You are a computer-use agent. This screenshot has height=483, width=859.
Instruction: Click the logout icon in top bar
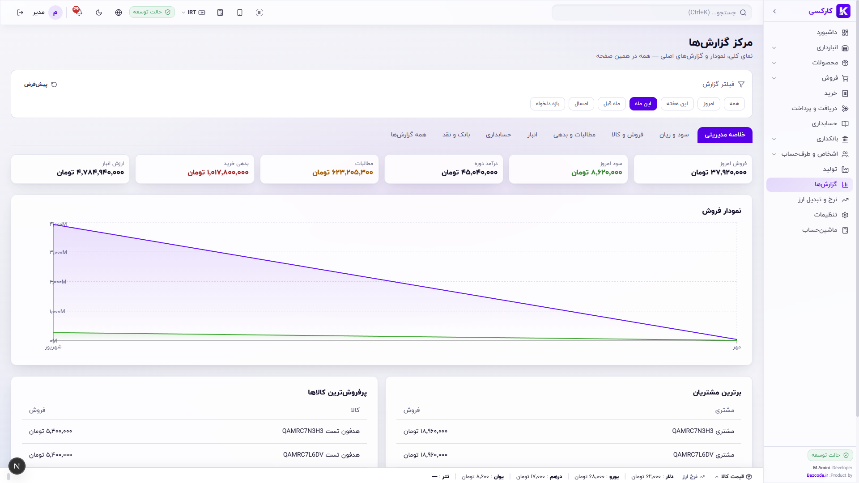(20, 13)
